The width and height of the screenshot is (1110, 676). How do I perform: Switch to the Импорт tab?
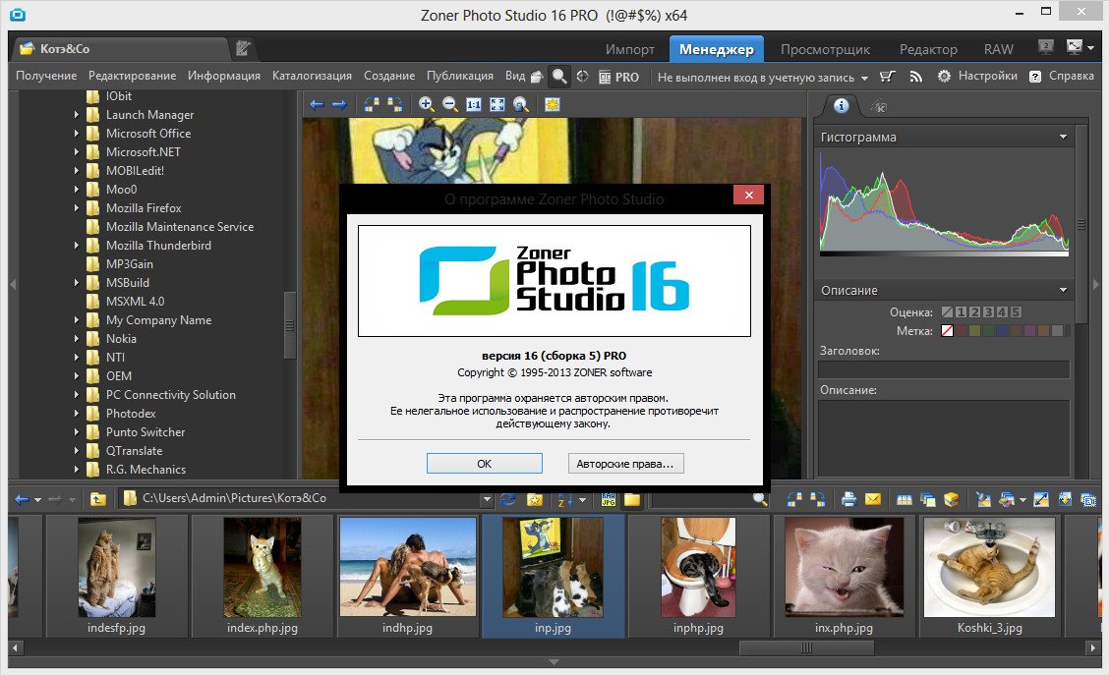pyautogui.click(x=629, y=49)
